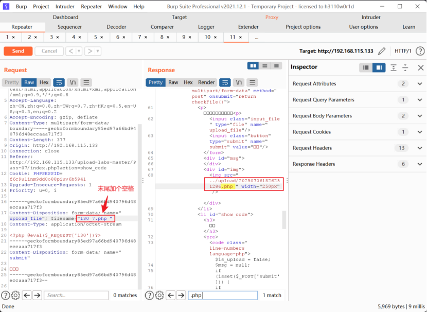Open the new Repeater tab '...' button
The image size is (427, 312).
click(x=257, y=38)
